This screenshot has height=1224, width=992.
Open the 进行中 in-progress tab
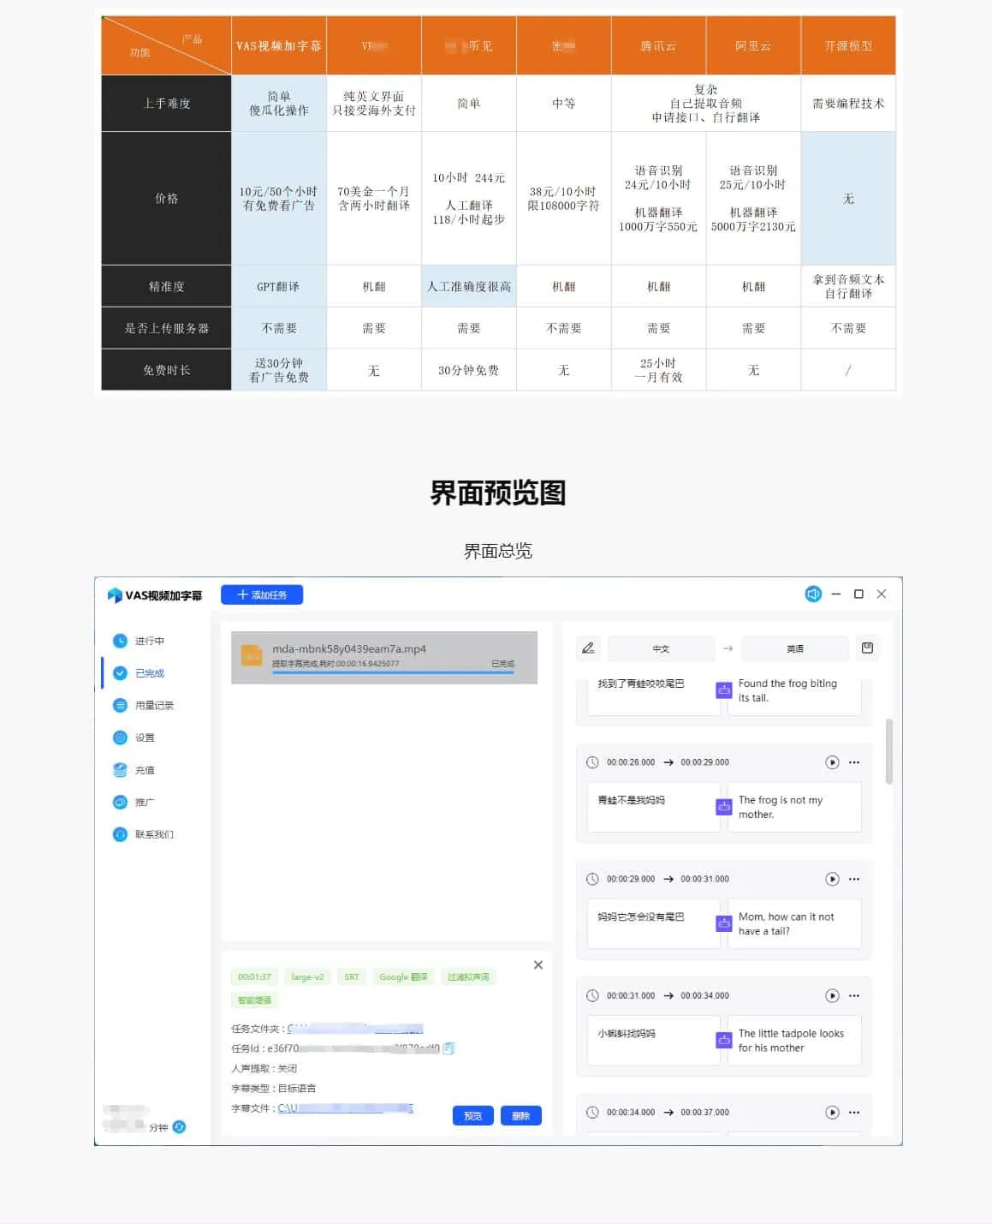(148, 641)
